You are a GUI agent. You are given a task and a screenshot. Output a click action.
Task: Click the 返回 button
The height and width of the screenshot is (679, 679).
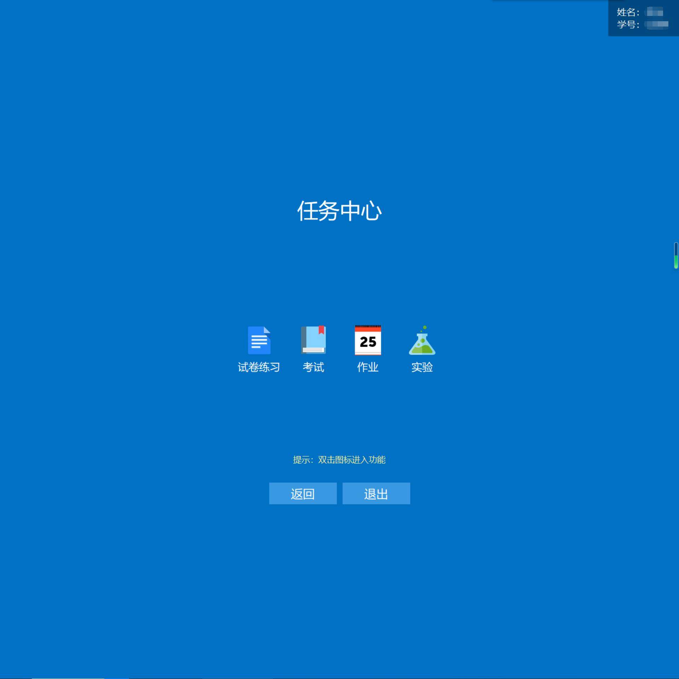coord(303,493)
